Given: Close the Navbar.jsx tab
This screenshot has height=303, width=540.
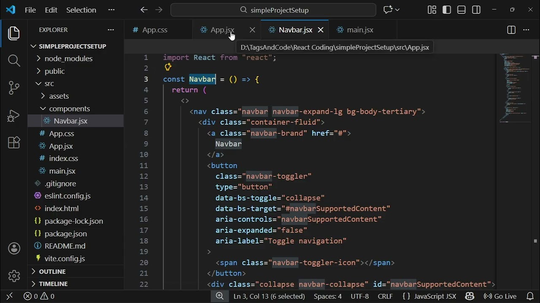Looking at the screenshot, I should pos(321,30).
